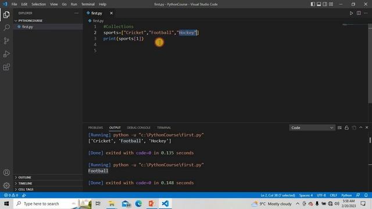Screen dimensions: 372x209
Task: Switch to the TERMINAL panel tab
Action: pyautogui.click(x=164, y=128)
